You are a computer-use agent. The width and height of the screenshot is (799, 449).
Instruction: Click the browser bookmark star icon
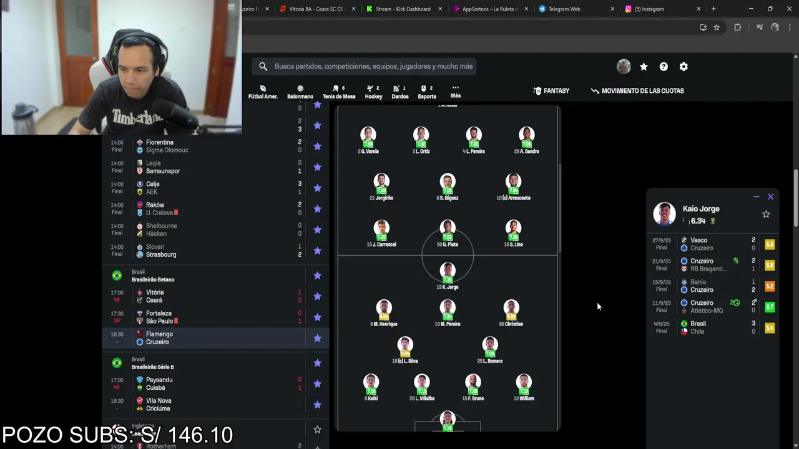pyautogui.click(x=717, y=27)
